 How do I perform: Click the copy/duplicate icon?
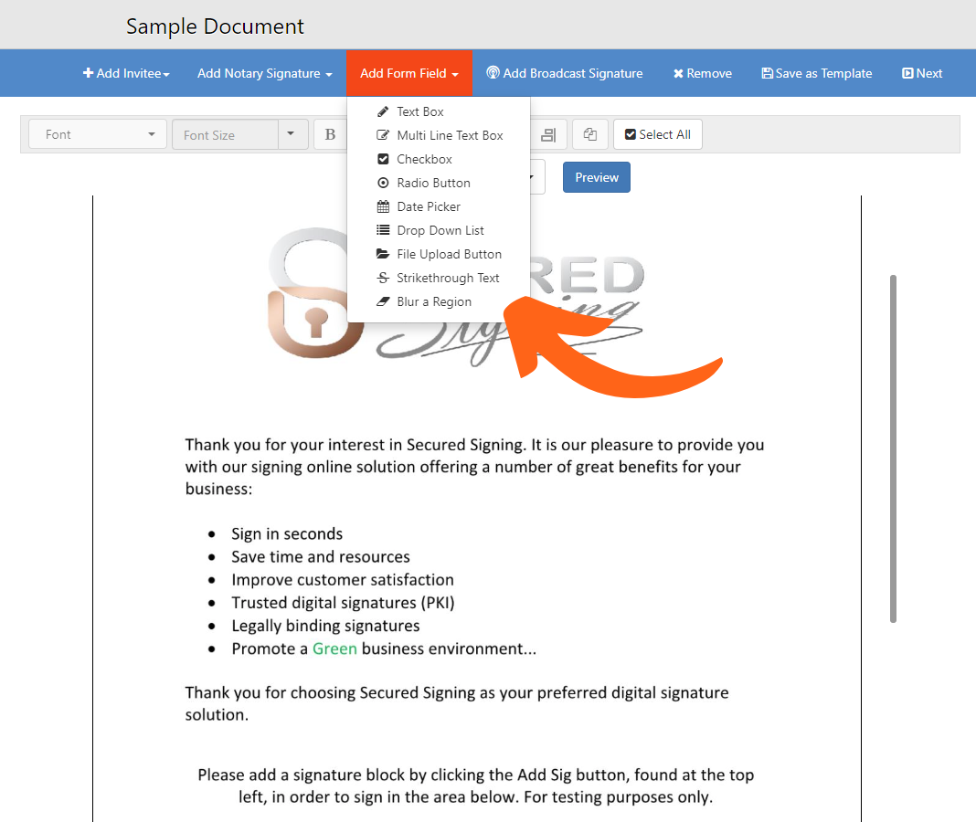(590, 134)
